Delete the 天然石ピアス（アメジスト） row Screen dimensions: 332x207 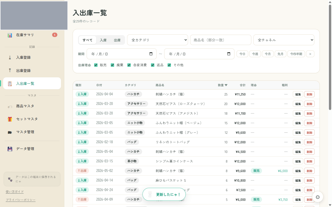pos(309,113)
